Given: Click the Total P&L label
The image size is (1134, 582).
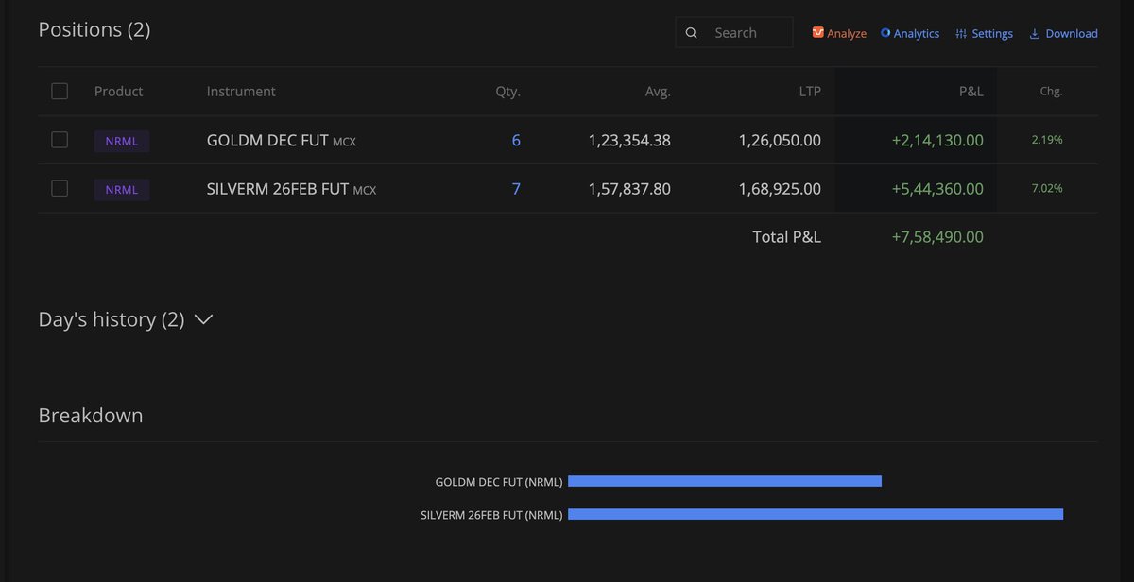Looking at the screenshot, I should coord(786,237).
